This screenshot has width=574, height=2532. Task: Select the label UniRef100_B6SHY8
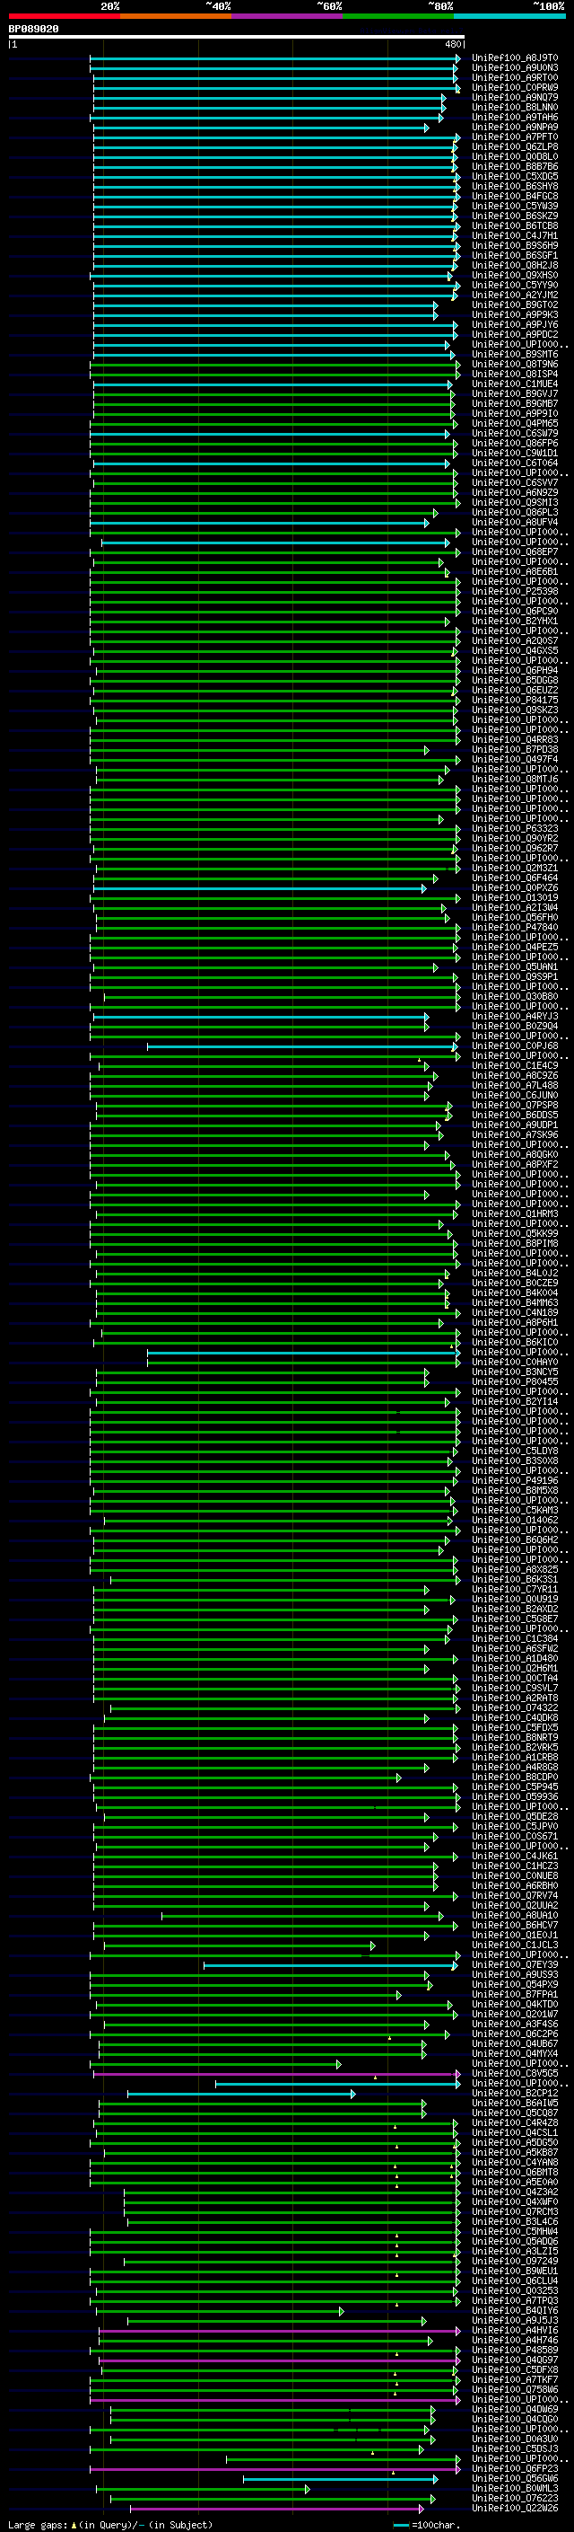pos(515,186)
